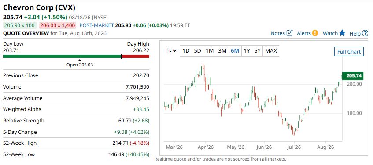The height and width of the screenshot is (165, 373).
Task: Select the 1D chart range
Action: click(186, 51)
